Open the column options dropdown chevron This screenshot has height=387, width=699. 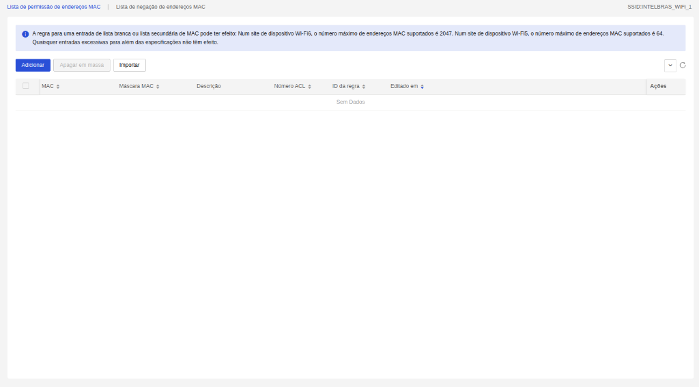point(670,65)
